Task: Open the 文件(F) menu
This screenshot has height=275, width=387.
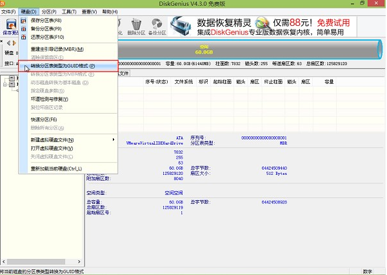Action: 8,12
